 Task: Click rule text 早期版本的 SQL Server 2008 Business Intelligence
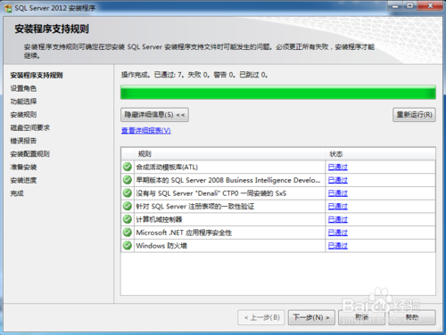click(x=228, y=180)
